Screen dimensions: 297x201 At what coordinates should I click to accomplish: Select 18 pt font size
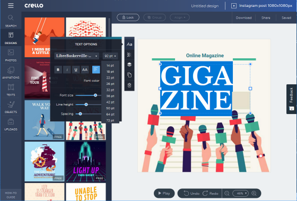110,72
